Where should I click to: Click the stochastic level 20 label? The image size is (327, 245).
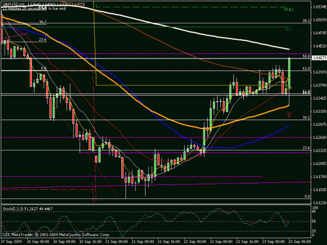tap(314, 231)
